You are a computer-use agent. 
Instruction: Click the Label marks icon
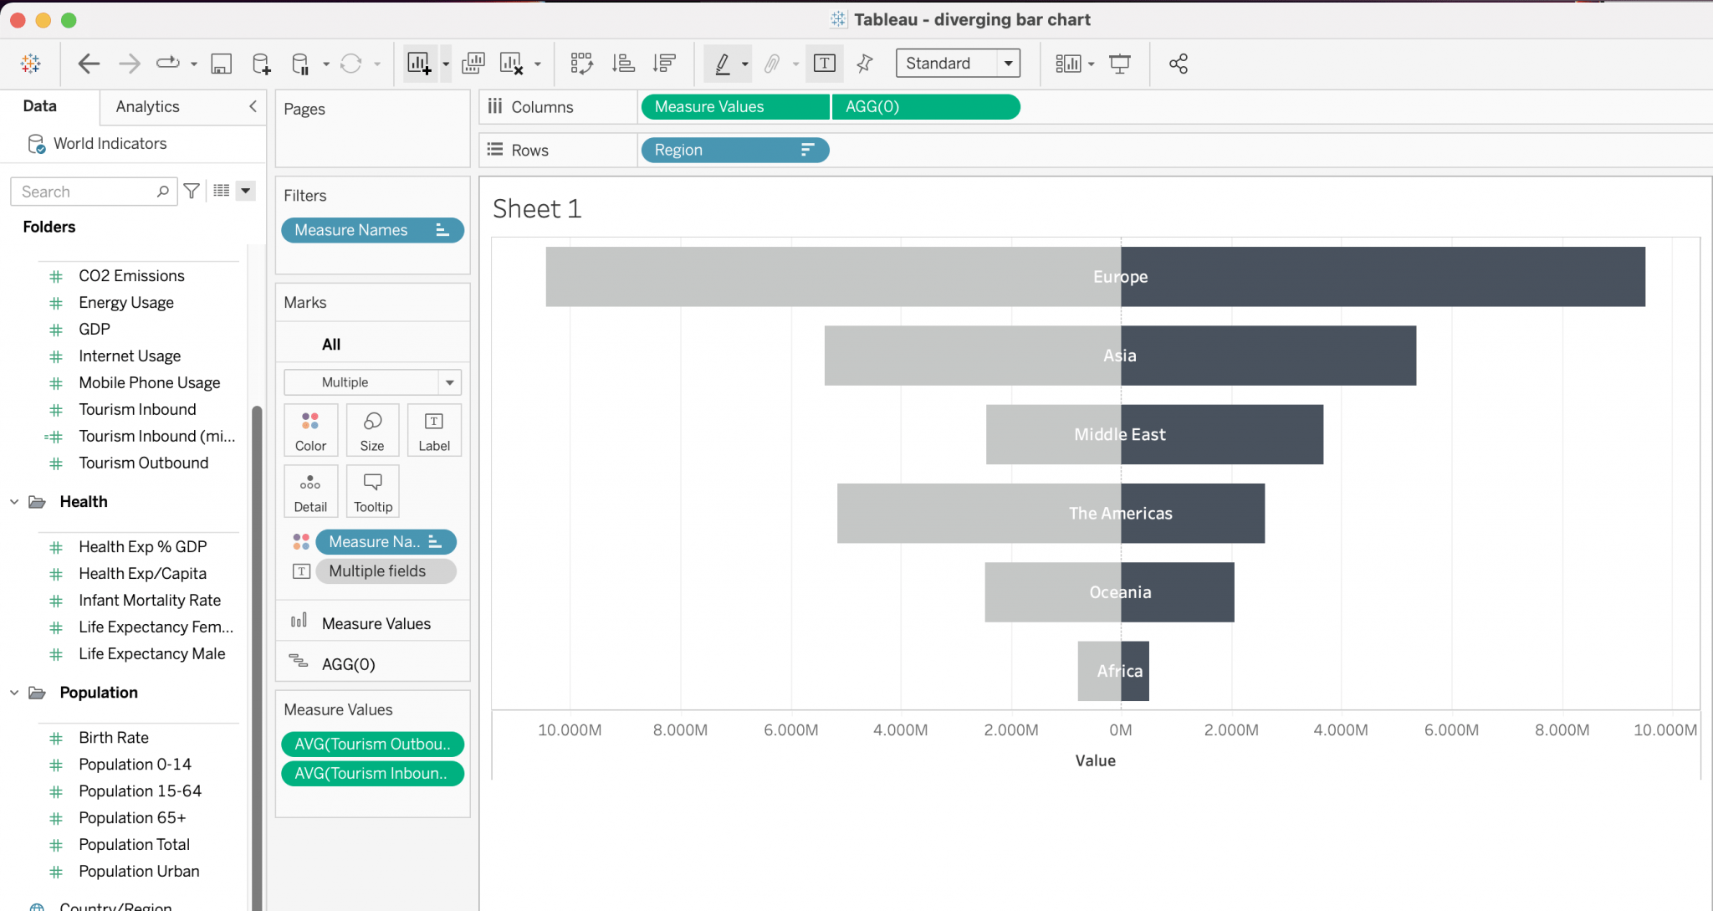[x=434, y=429]
